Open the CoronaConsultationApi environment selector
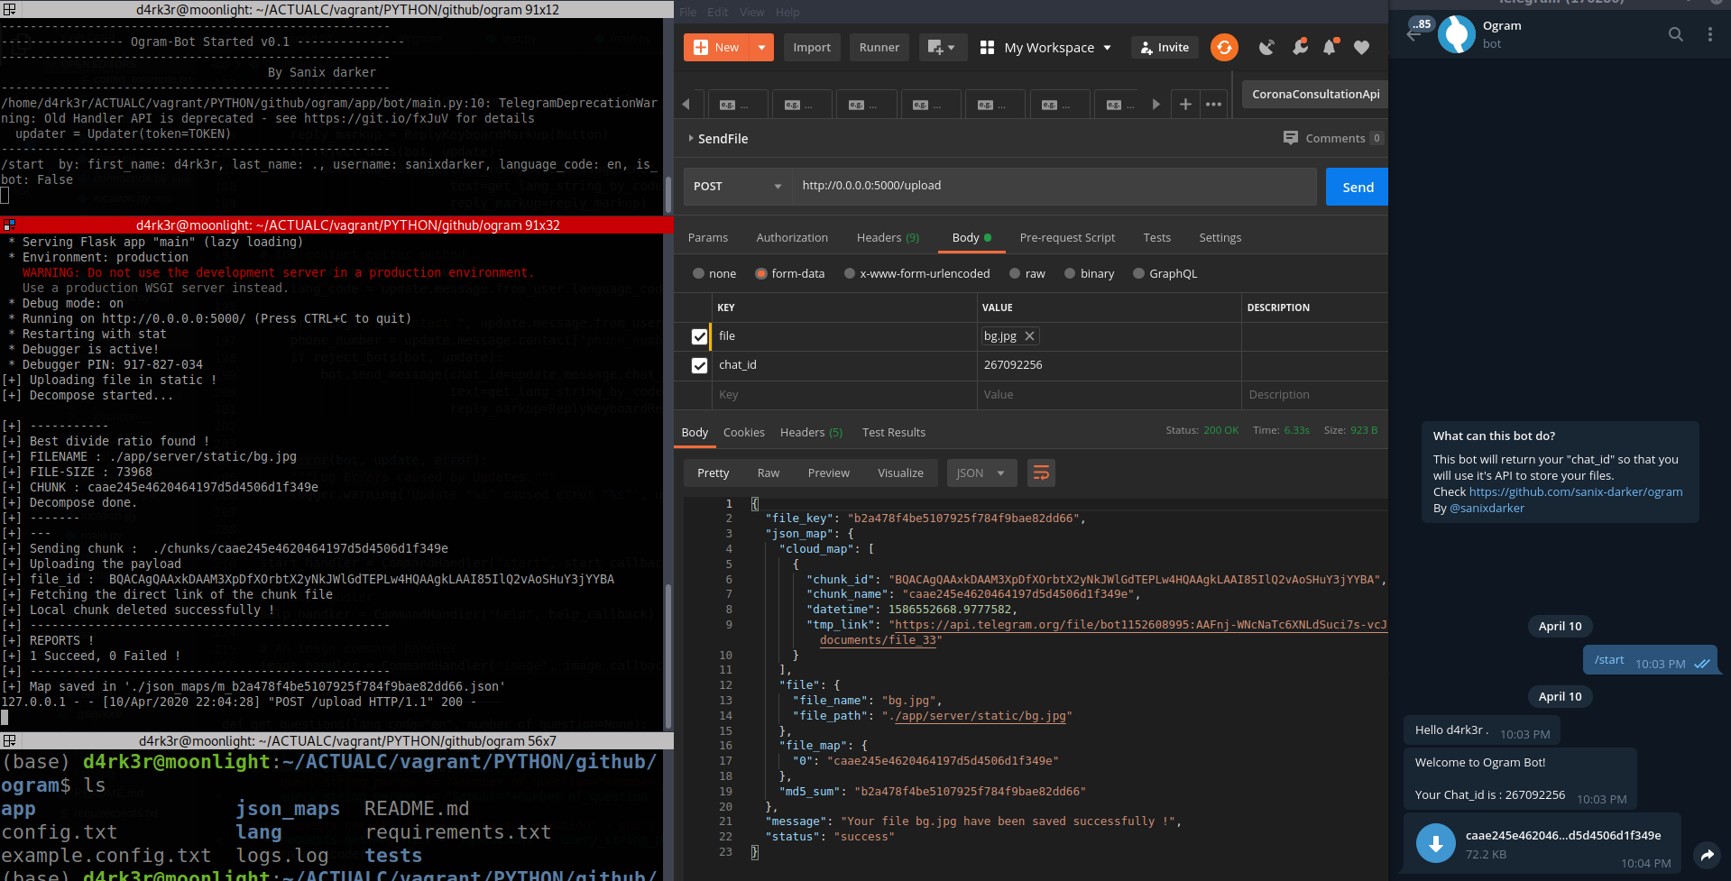 pyautogui.click(x=1315, y=94)
